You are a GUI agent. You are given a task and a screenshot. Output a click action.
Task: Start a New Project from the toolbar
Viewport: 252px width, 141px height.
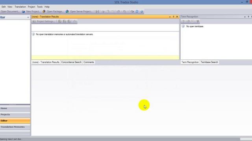coord(31,11)
